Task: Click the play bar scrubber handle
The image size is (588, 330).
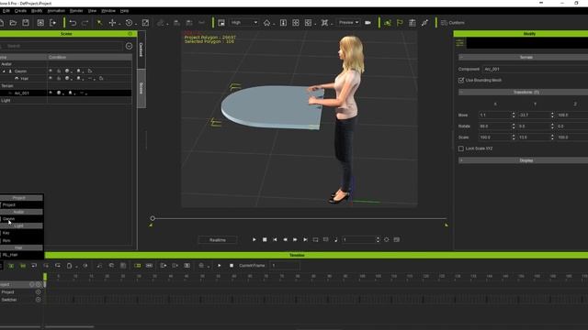Action: (153, 218)
